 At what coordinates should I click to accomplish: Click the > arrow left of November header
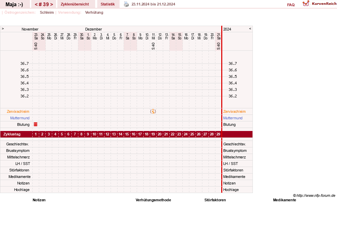coord(3,28)
